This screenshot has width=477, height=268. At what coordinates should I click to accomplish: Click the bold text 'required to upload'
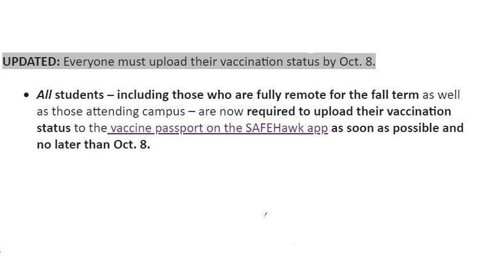click(300, 111)
